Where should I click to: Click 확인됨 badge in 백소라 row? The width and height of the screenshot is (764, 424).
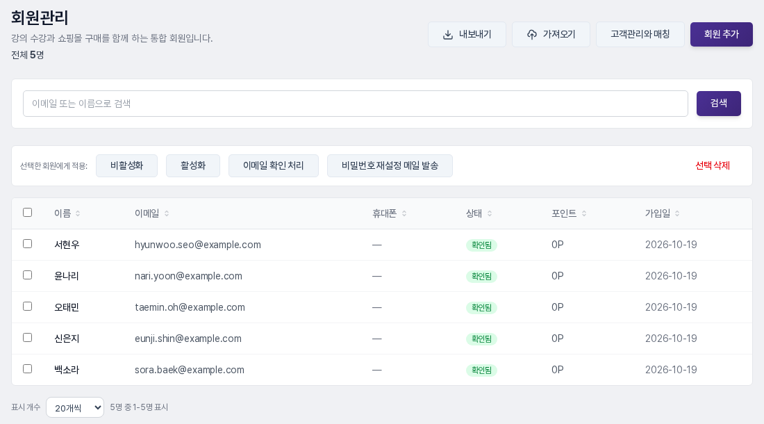click(481, 370)
